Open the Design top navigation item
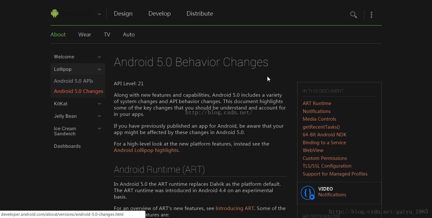432x218 pixels. [x=123, y=14]
